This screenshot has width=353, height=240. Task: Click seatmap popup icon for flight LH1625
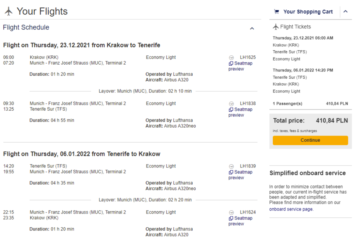[x=231, y=63]
